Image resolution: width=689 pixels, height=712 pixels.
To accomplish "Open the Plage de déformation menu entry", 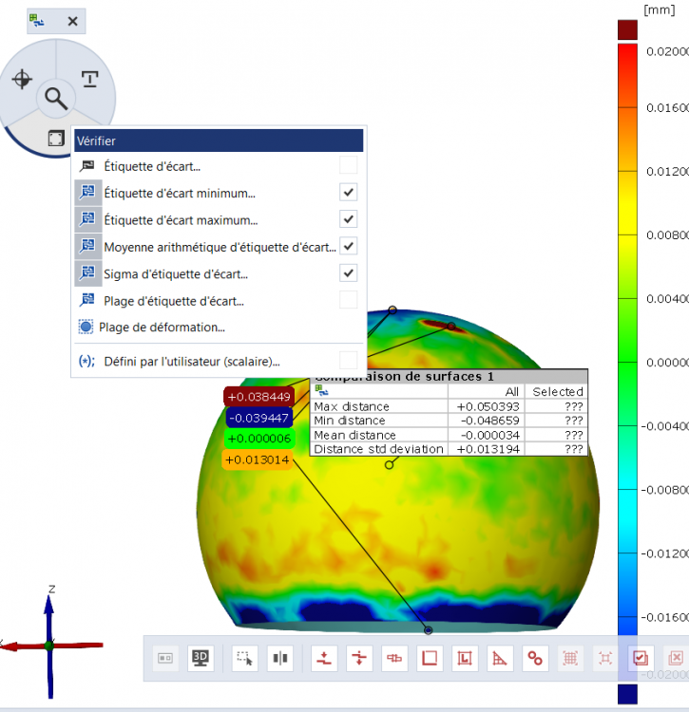I will 162,328.
